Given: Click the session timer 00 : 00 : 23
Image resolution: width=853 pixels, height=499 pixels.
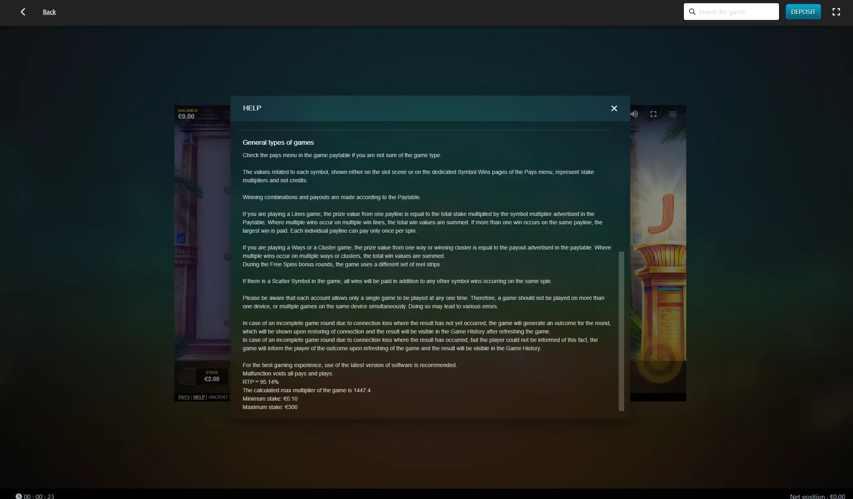Looking at the screenshot, I should pos(39,496).
